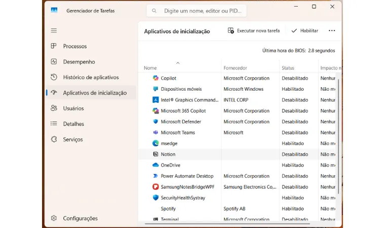Click Samsung Electronics Co vendor cell
Viewport: 385px width, 228px height.
pos(250,187)
